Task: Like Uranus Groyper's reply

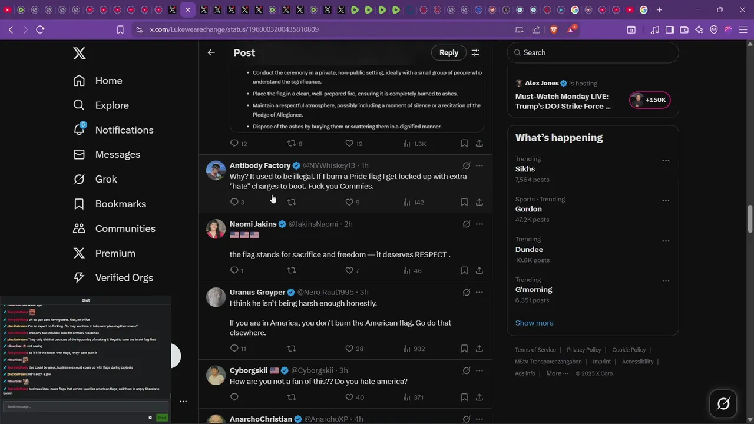Action: 354,349
